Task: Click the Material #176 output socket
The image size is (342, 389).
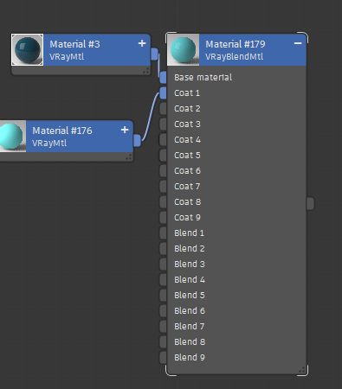Action: click(138, 141)
